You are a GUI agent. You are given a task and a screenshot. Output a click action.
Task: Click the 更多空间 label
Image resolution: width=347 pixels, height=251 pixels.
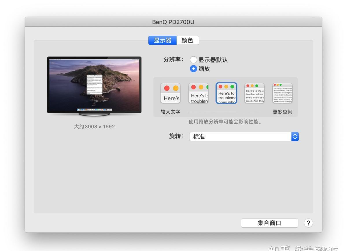283,112
